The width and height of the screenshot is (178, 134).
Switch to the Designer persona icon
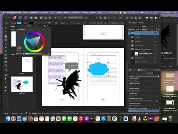(x=20, y=18)
